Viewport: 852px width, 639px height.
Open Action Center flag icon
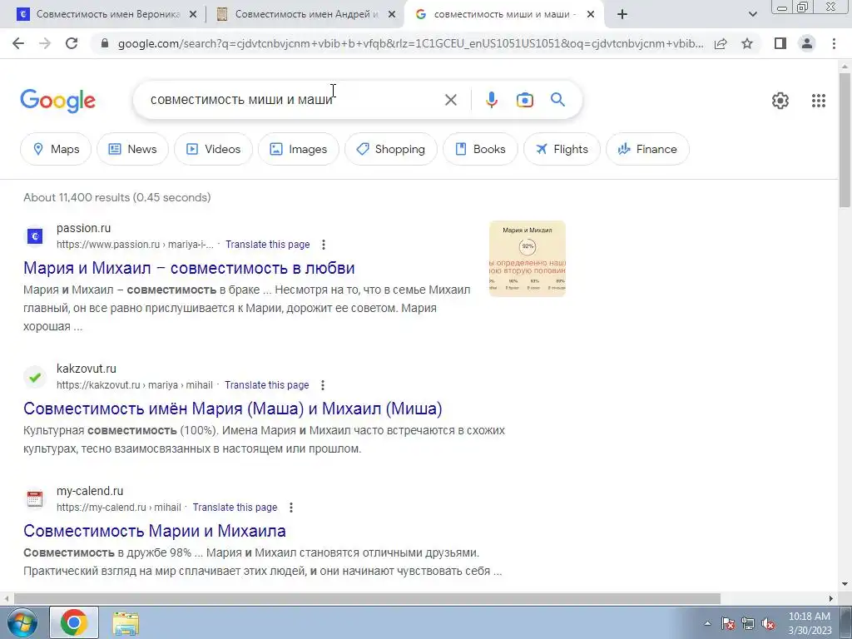pos(728,624)
